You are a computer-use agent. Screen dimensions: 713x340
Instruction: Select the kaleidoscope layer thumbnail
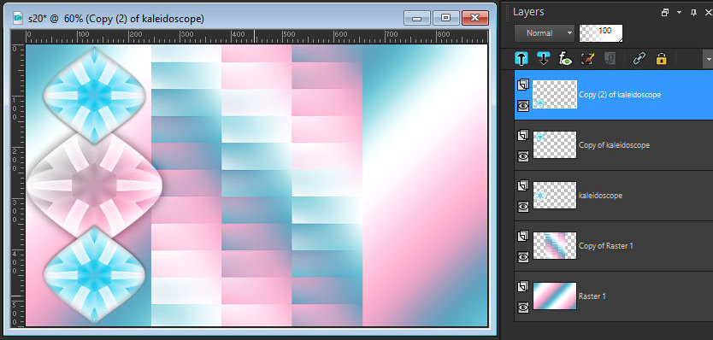pyautogui.click(x=555, y=196)
